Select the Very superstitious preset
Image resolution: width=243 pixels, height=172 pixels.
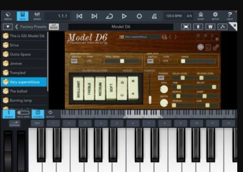pyautogui.click(x=24, y=82)
